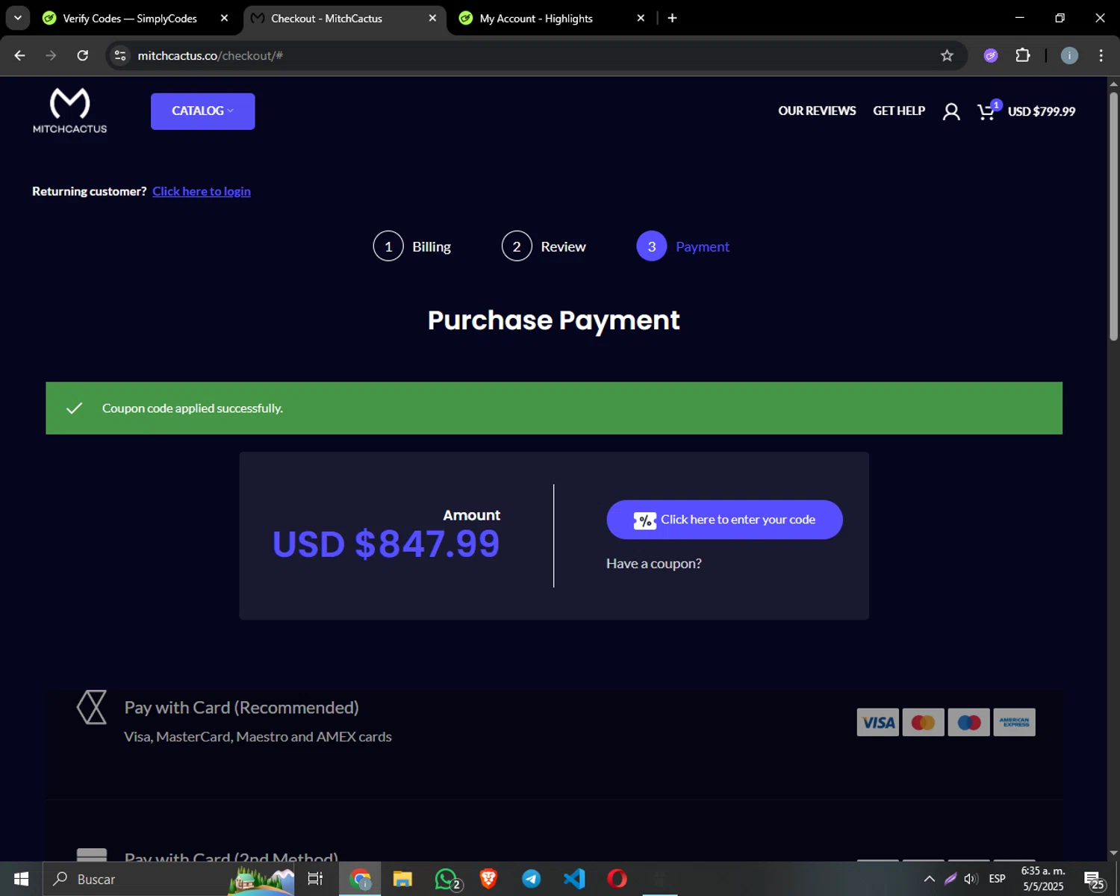1120x896 pixels.
Task: Click the card payment method icon beside Pay with Card
Action: click(x=92, y=707)
